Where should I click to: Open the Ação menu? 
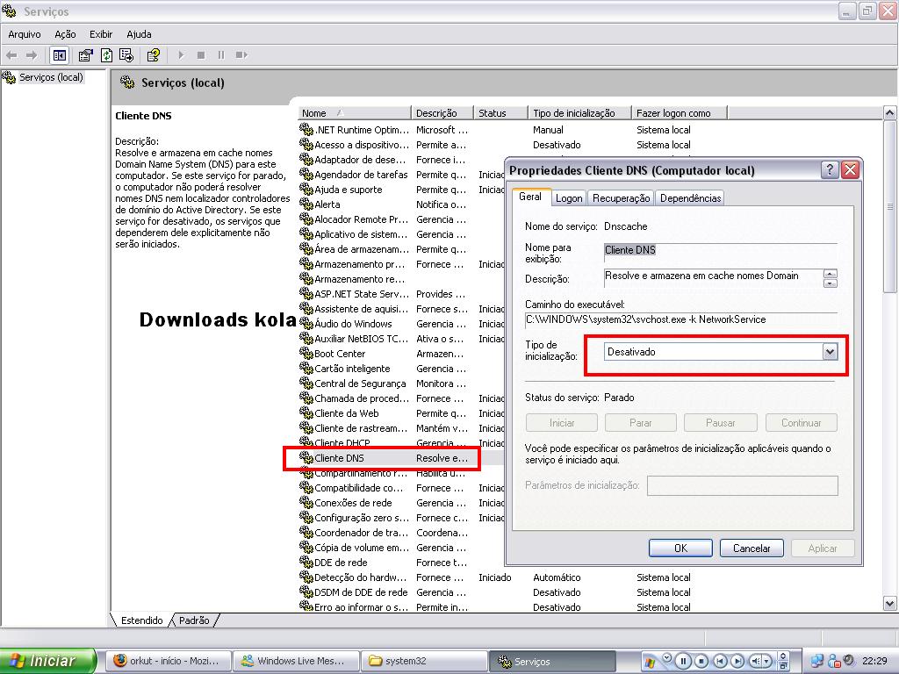65,34
